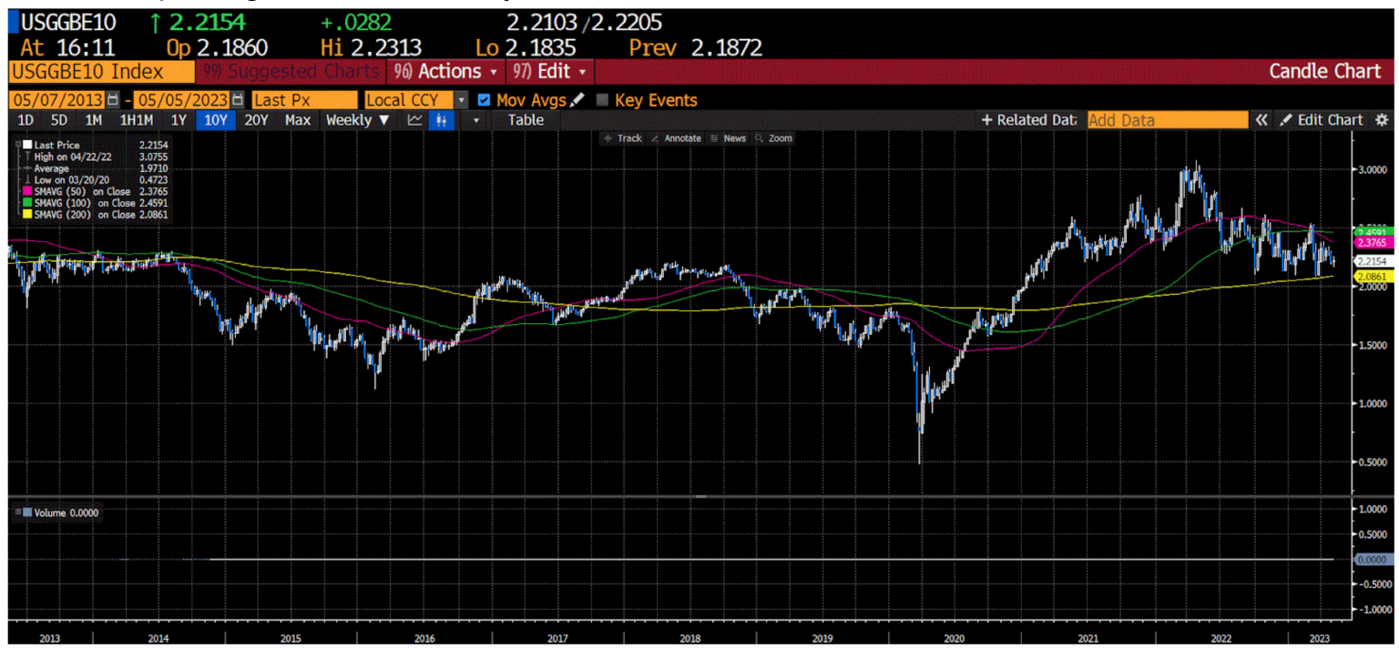Disable the Mov Avgs checkbox
Screen dimensions: 1399x648
point(485,100)
